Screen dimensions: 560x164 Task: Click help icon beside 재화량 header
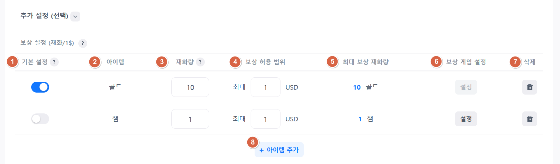click(200, 62)
